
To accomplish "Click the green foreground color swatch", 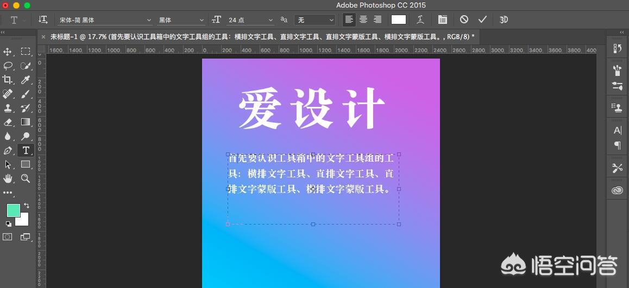I will 13,210.
